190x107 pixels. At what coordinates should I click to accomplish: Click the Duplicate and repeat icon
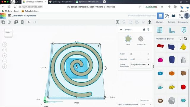[16, 22]
